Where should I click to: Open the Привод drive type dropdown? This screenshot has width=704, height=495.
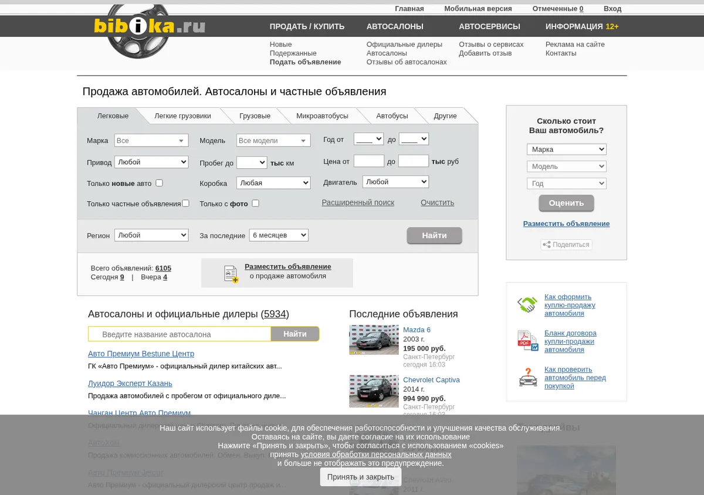[151, 162]
